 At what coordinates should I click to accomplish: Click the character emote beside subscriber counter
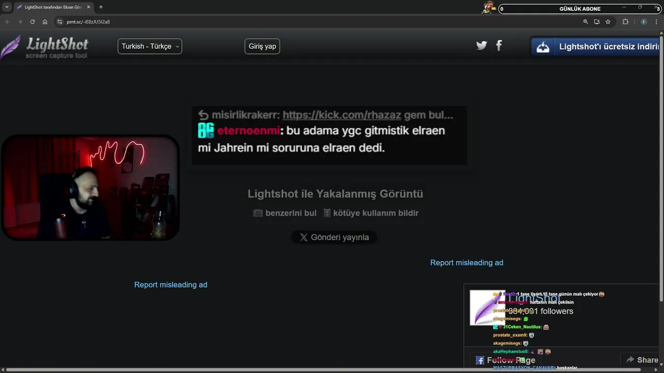[x=489, y=7]
